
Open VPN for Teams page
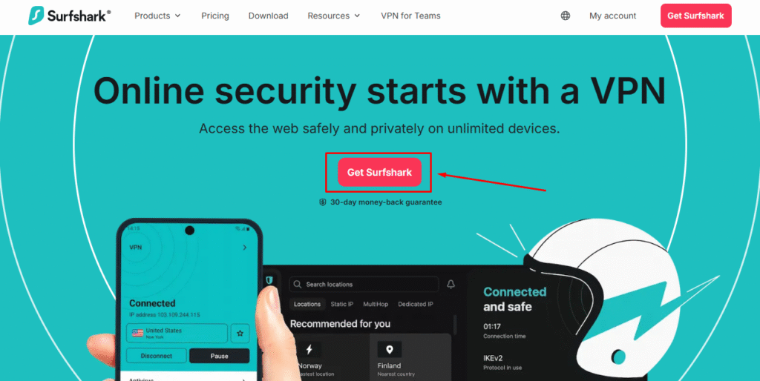(x=410, y=16)
